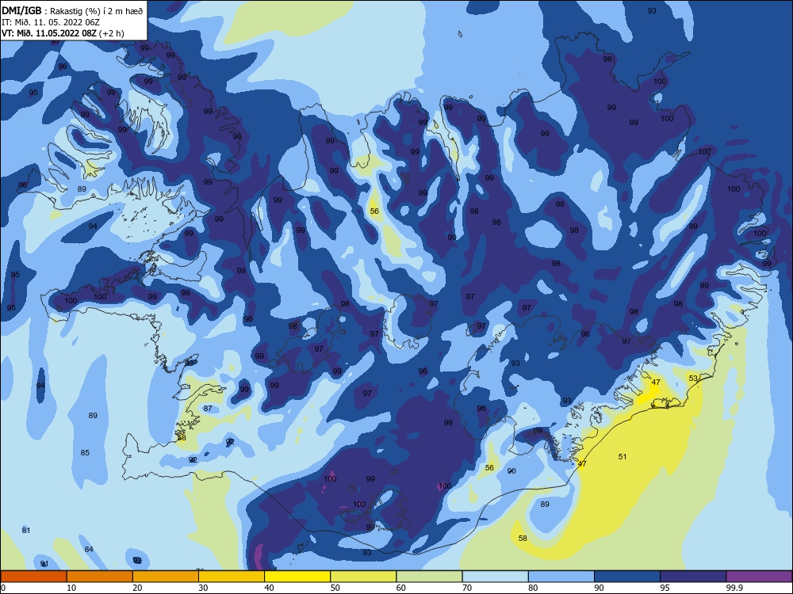Click the 'VT: Mið. 11.05.2022 08Z (+2 h)' line
Image resolution: width=793 pixels, height=594 pixels.
tap(63, 33)
